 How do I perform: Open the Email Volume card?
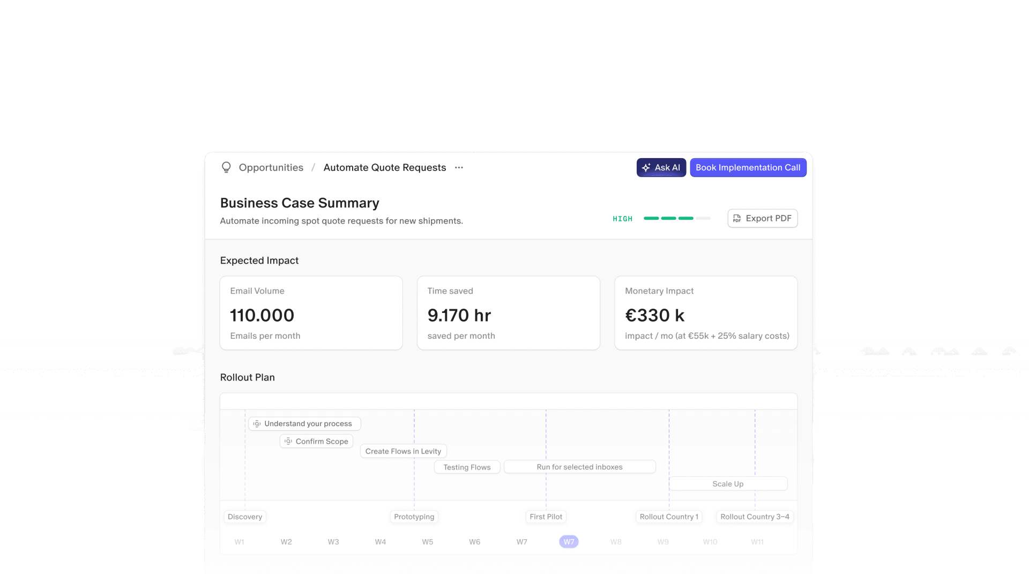coord(311,313)
